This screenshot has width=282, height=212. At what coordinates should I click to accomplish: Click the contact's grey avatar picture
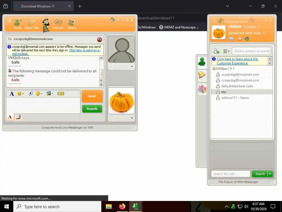pos(121,49)
